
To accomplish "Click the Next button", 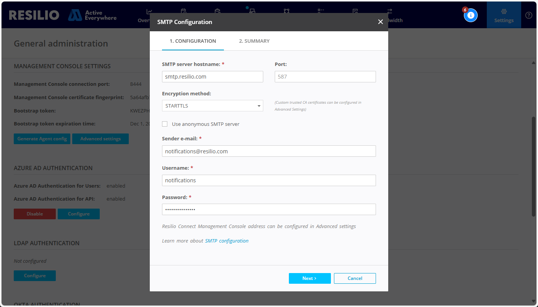I will pos(310,278).
